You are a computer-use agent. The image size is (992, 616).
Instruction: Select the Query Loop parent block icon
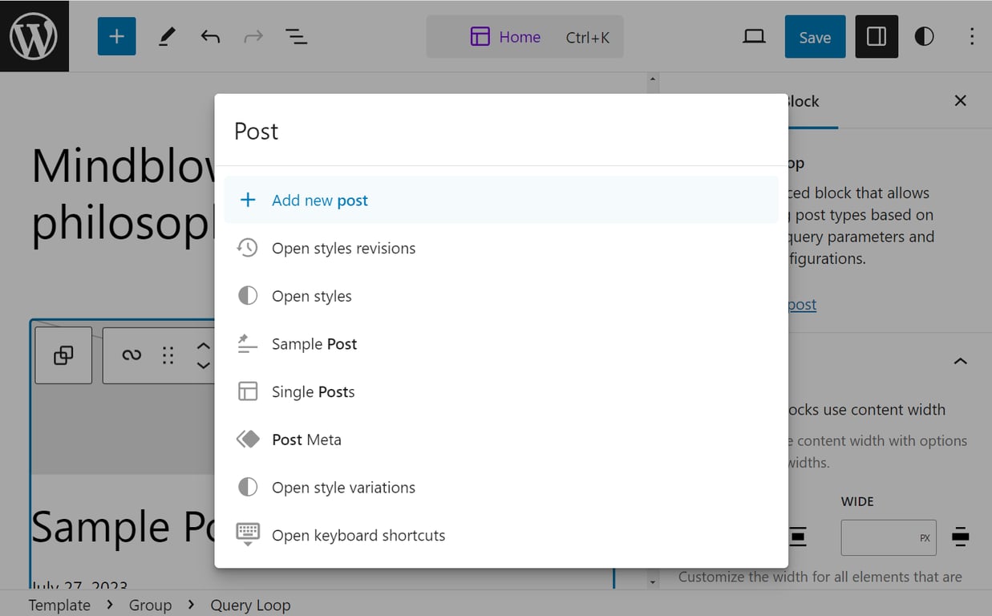point(63,355)
